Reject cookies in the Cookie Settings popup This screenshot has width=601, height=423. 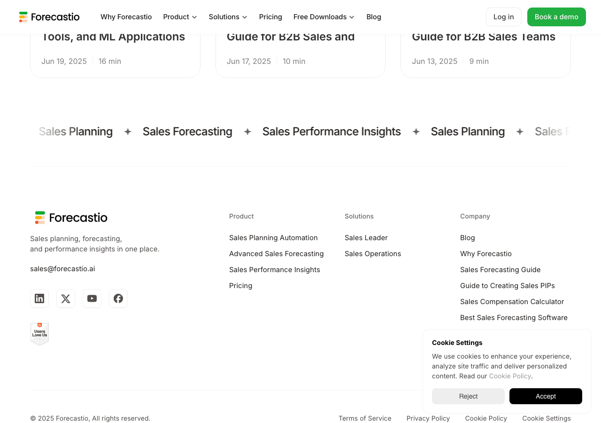click(468, 396)
